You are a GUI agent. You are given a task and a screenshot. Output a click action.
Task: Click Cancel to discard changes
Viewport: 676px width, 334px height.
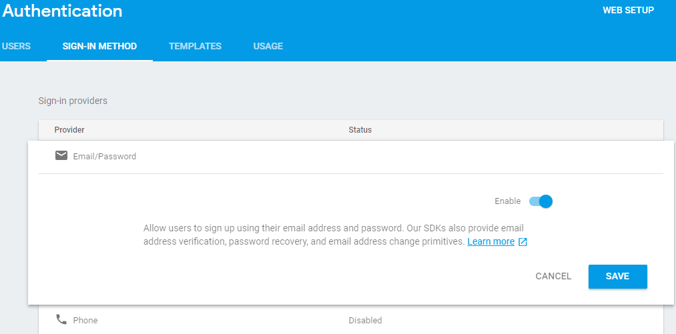coord(553,277)
